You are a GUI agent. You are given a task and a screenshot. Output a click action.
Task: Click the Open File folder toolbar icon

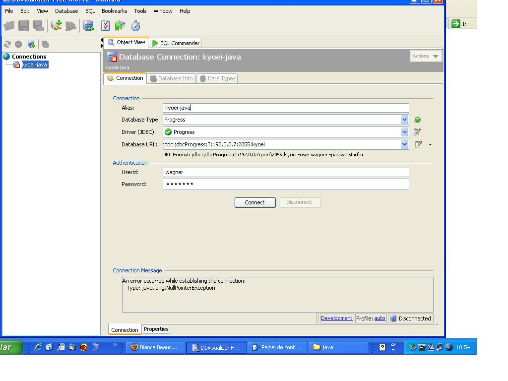click(x=9, y=26)
